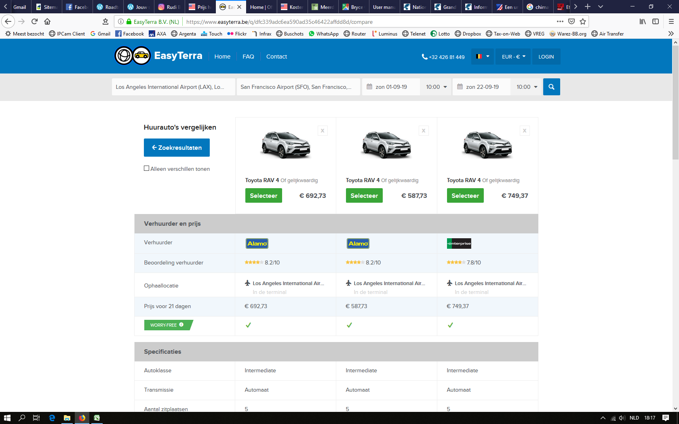Click the LOGIN button

[x=546, y=57]
